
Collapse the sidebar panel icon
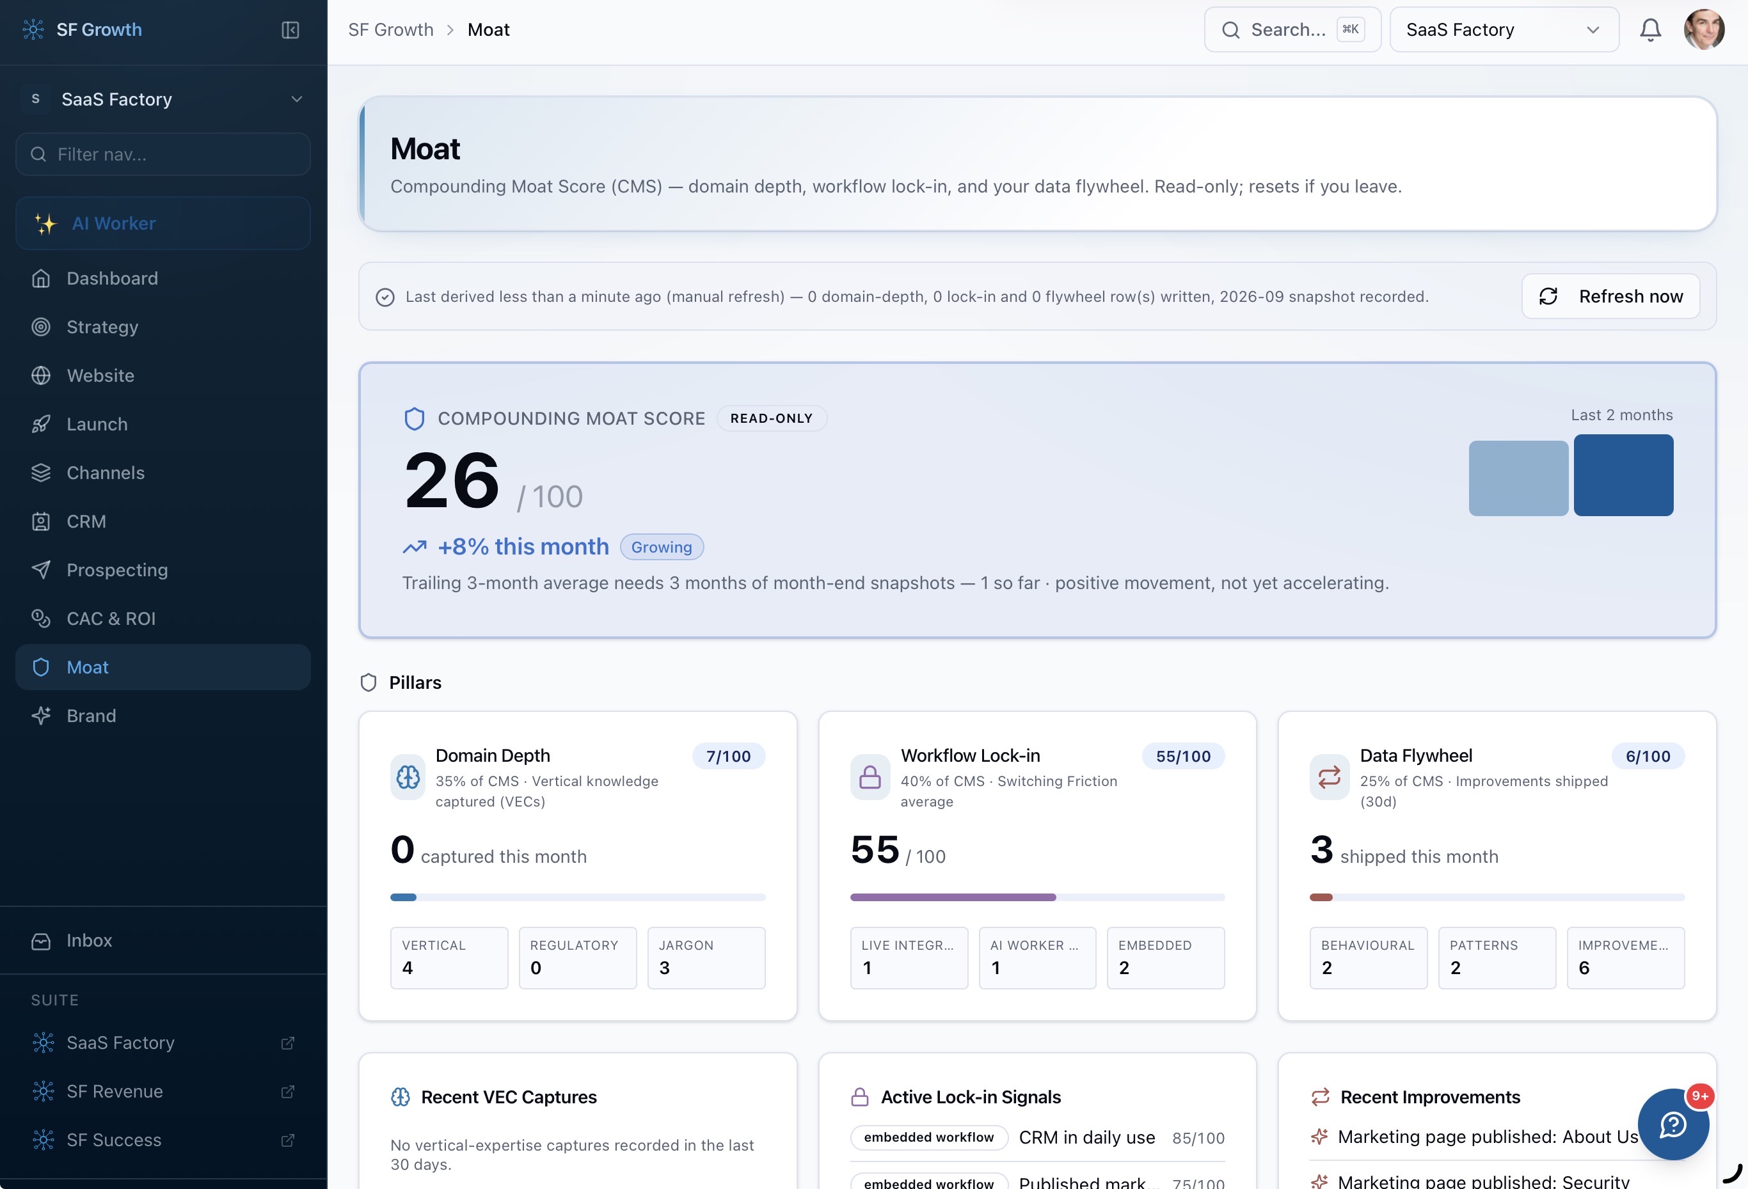[x=290, y=30]
